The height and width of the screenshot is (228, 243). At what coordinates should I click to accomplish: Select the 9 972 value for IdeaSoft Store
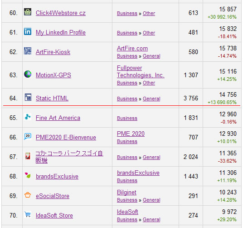(x=229, y=212)
